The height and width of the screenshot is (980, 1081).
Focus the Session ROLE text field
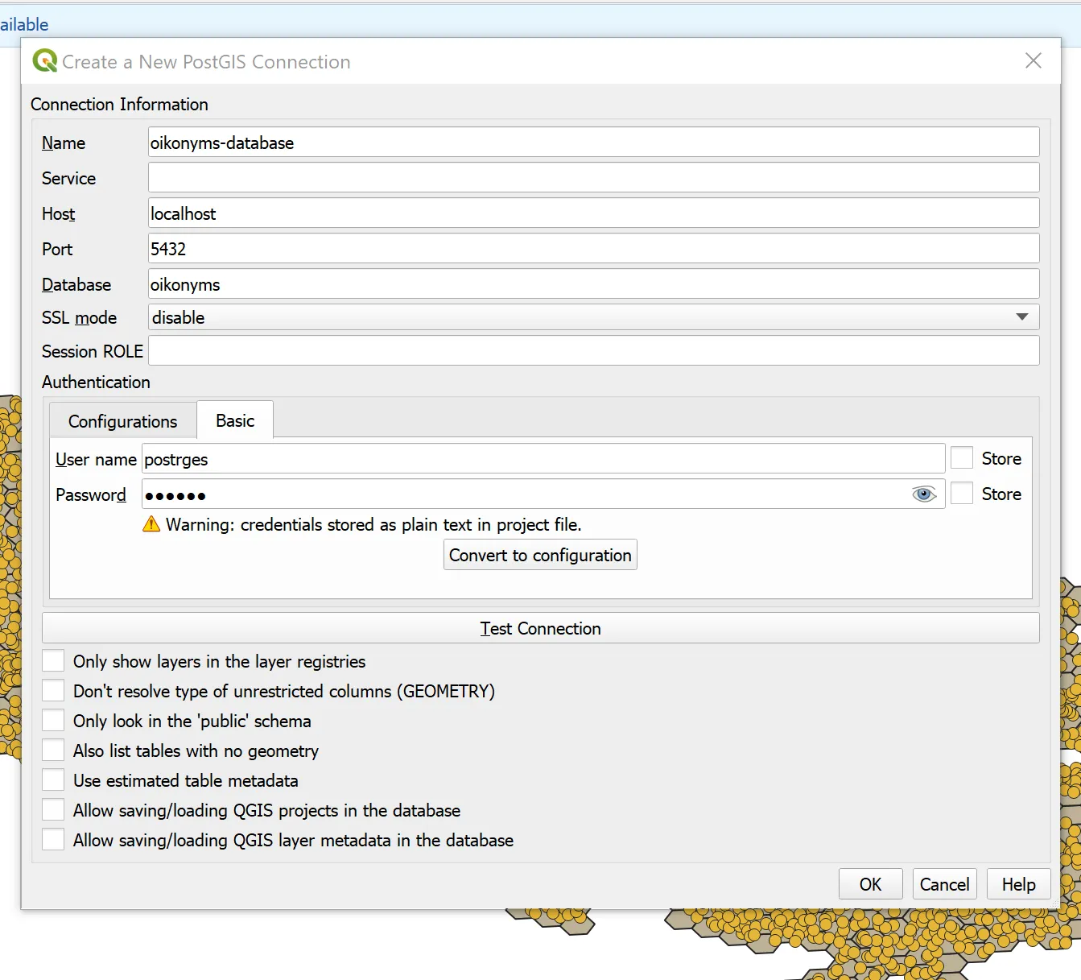coord(593,351)
